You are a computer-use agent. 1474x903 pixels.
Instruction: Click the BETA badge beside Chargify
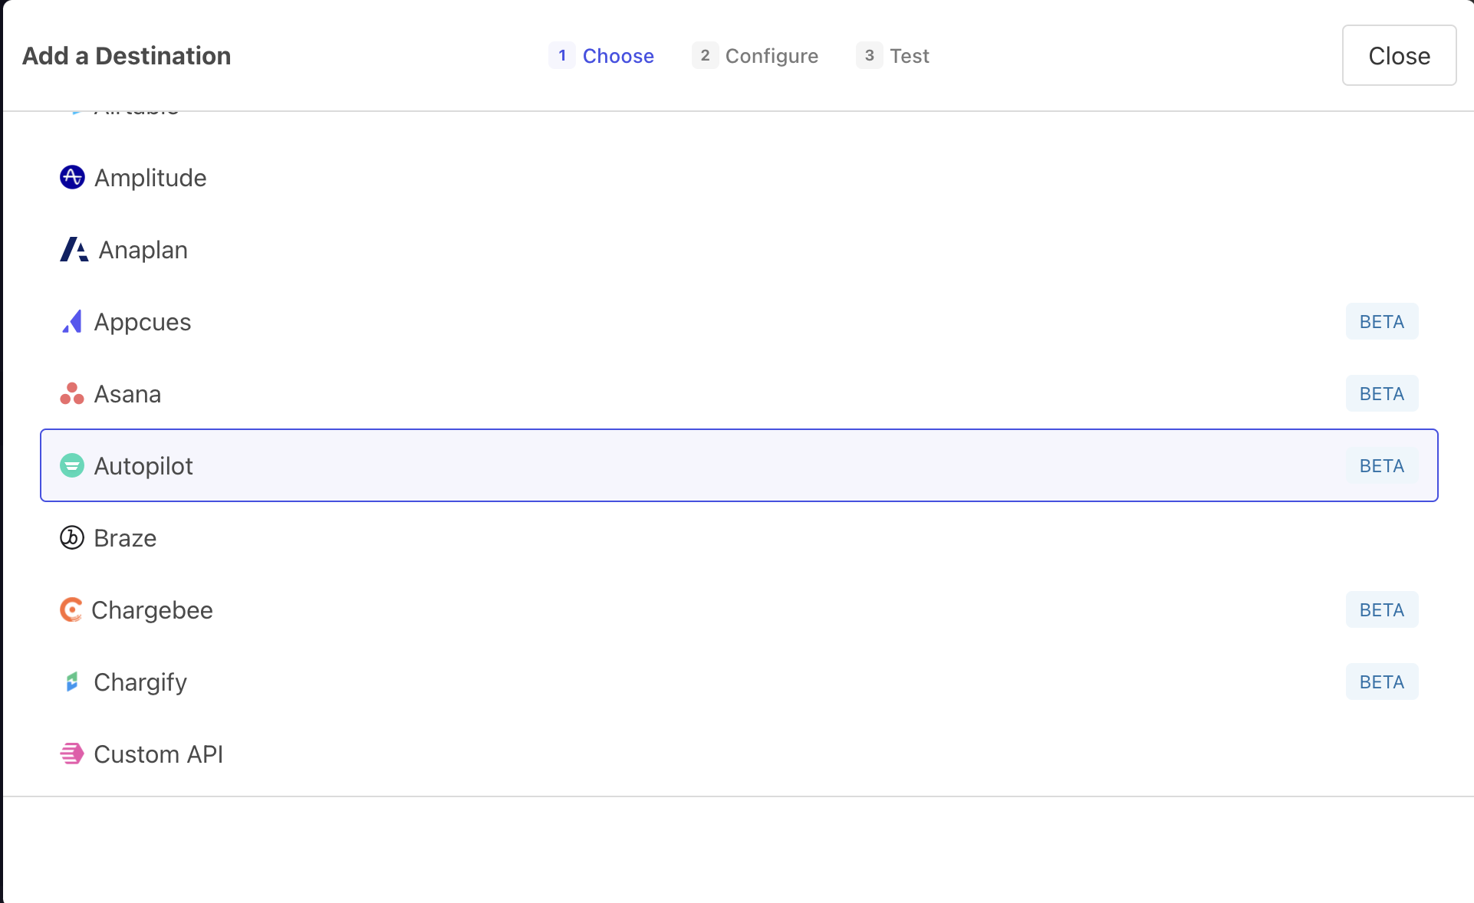pos(1381,682)
